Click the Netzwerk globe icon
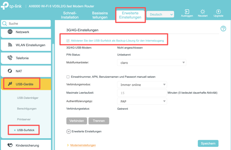The image size is (231, 150). 10,32
